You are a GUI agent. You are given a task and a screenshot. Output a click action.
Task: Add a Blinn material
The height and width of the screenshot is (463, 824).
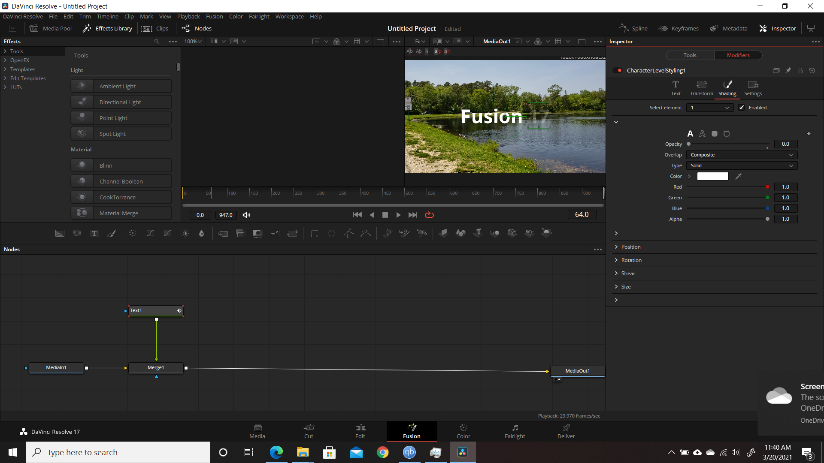[x=121, y=165]
